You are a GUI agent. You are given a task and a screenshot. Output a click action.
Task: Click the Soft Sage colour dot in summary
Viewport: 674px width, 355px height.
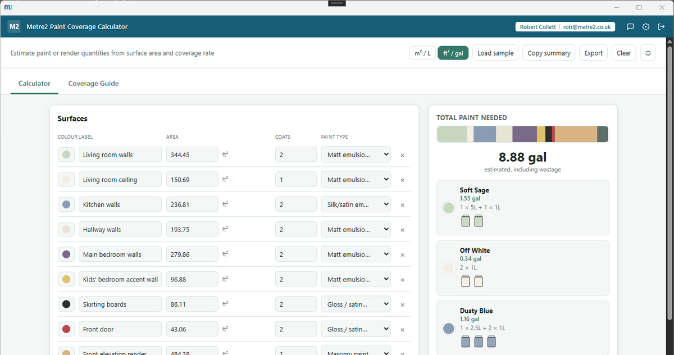[x=448, y=208]
